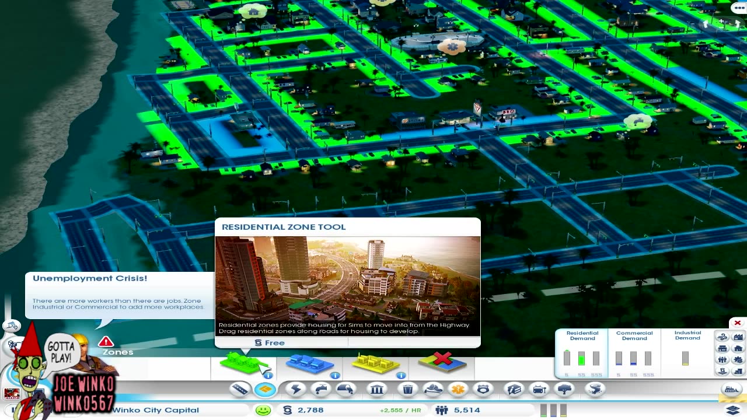
Task: Click the green happiness smiley face
Action: (x=263, y=410)
